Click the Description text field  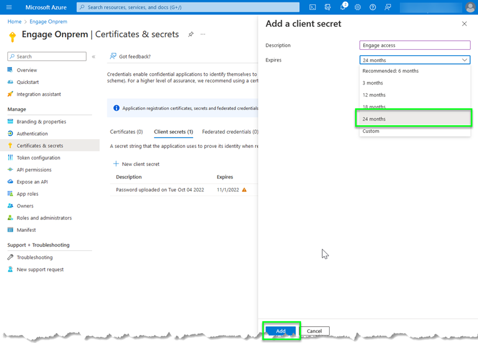[415, 45]
